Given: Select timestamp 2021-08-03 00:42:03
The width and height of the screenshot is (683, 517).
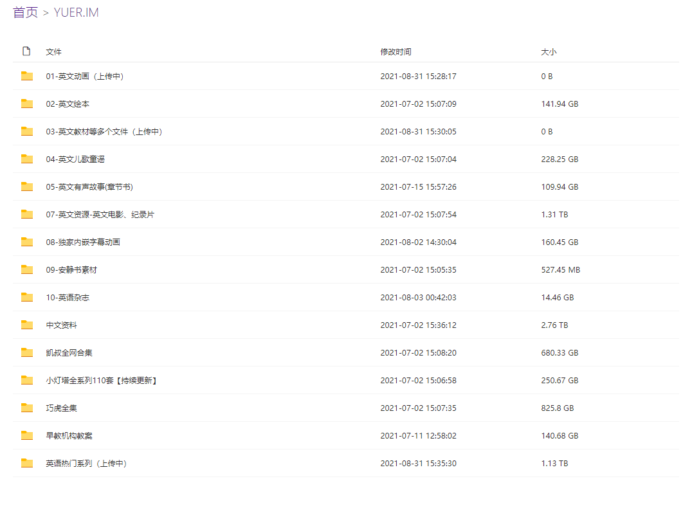Looking at the screenshot, I should [418, 298].
